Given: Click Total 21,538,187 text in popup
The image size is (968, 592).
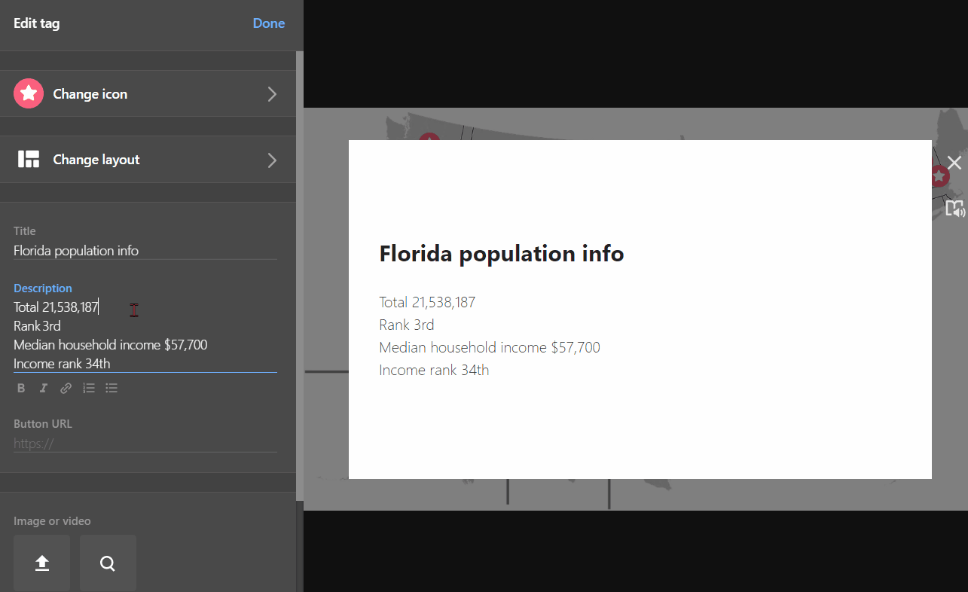Looking at the screenshot, I should coord(427,302).
